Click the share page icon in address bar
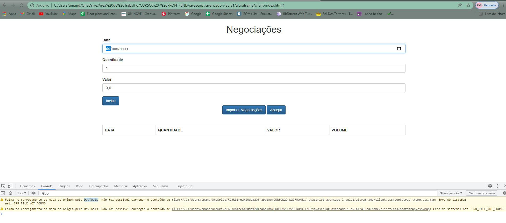 pyautogui.click(x=460, y=5)
